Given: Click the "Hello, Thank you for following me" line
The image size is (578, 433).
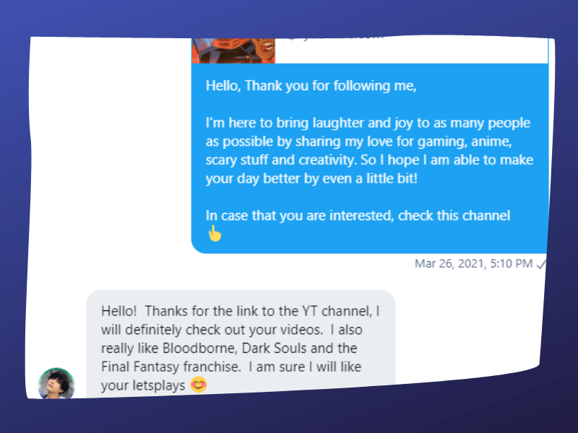Looking at the screenshot, I should point(311,86).
